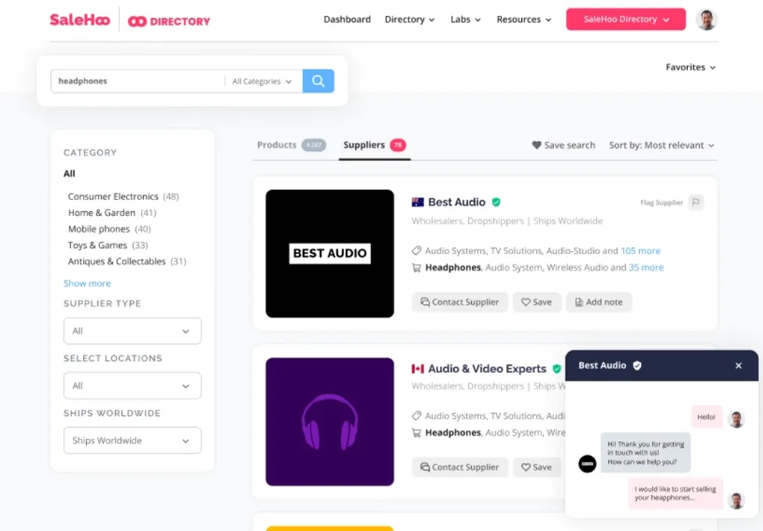Click the Australian flag beside Best Audio
Image resolution: width=763 pixels, height=531 pixels.
tap(418, 202)
